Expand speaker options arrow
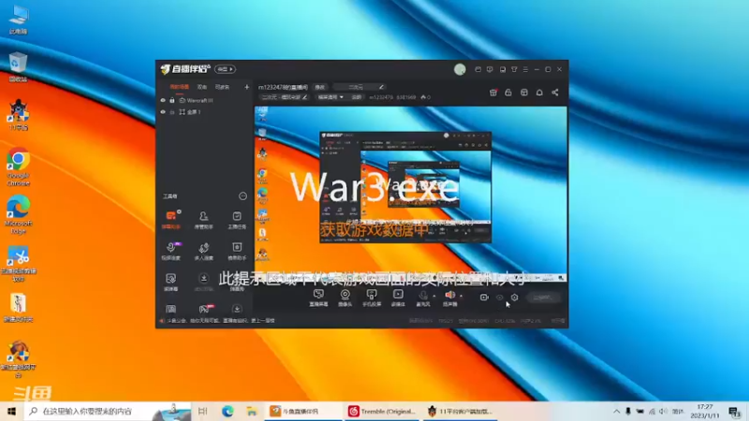This screenshot has width=749, height=421. click(461, 297)
